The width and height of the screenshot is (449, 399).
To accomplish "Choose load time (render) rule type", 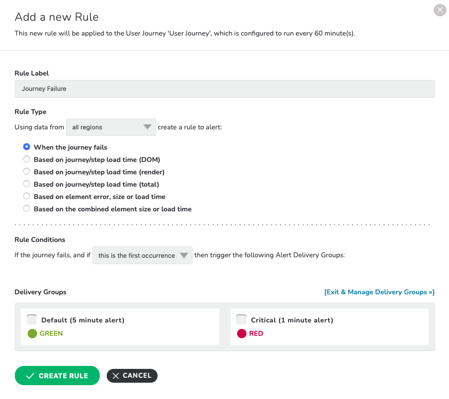I will click(27, 171).
